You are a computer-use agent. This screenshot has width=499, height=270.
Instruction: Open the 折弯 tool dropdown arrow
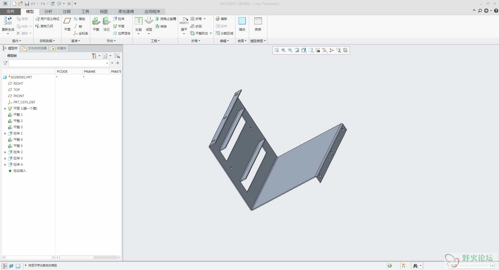[x=205, y=19]
